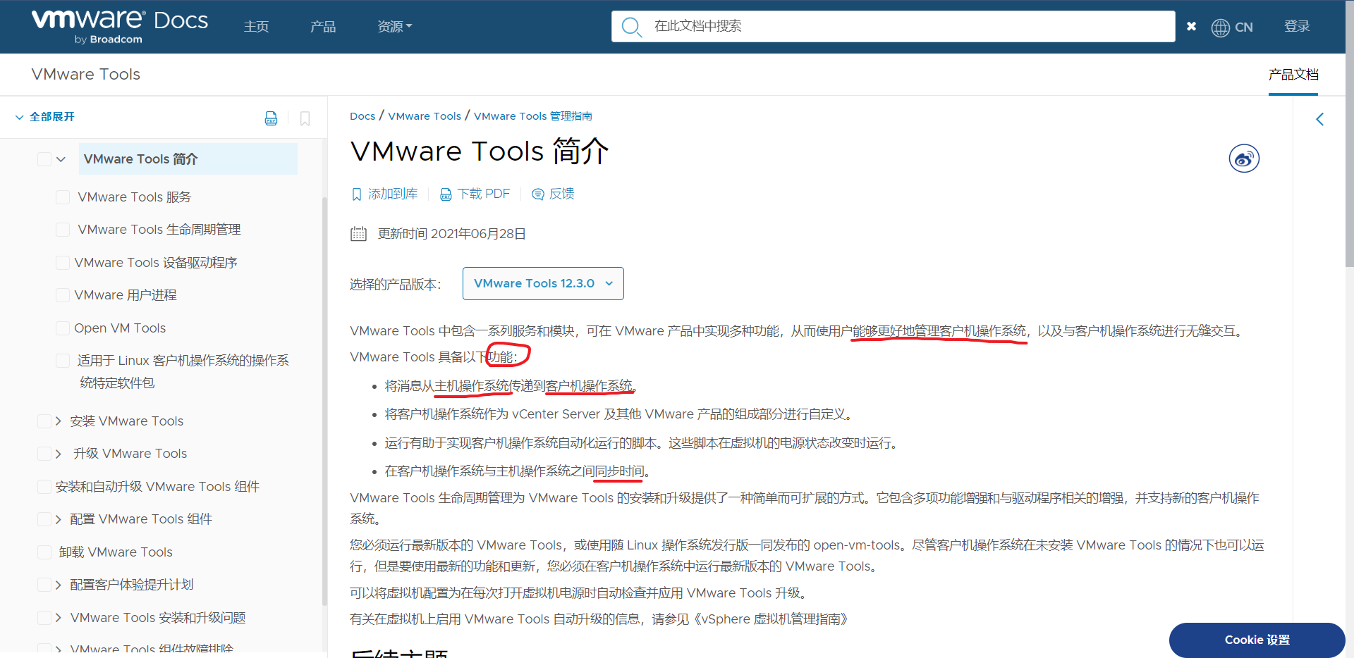
Task: Check the 升级 VMware Tools checkbox
Action: click(44, 454)
